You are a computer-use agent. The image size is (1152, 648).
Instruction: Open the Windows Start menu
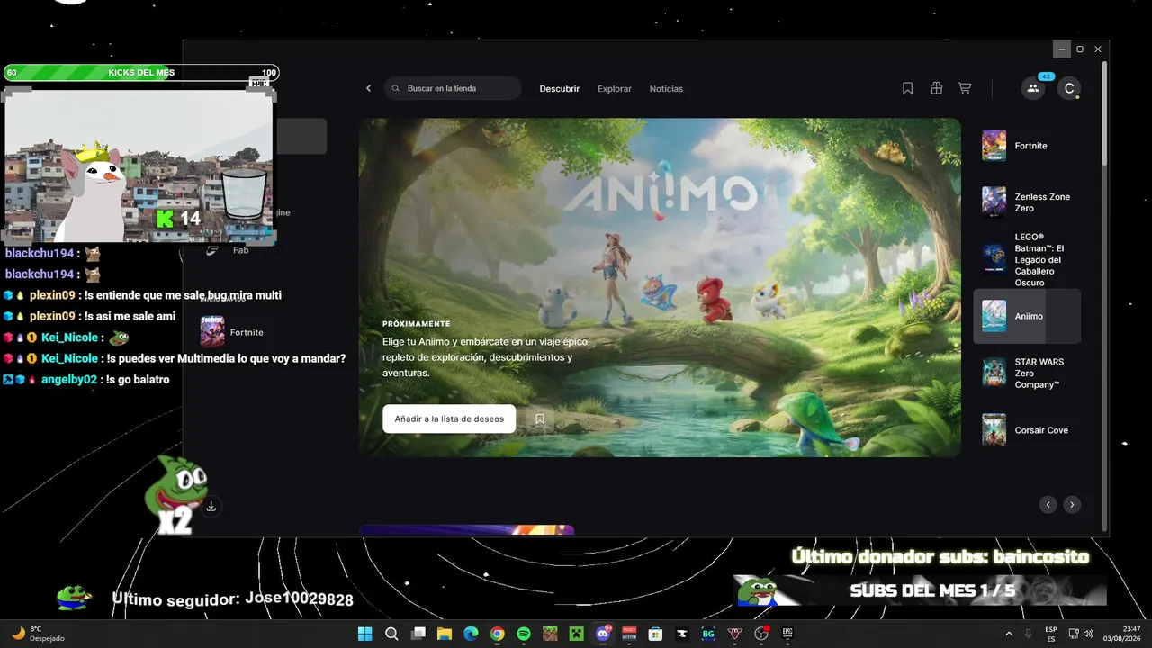click(365, 634)
